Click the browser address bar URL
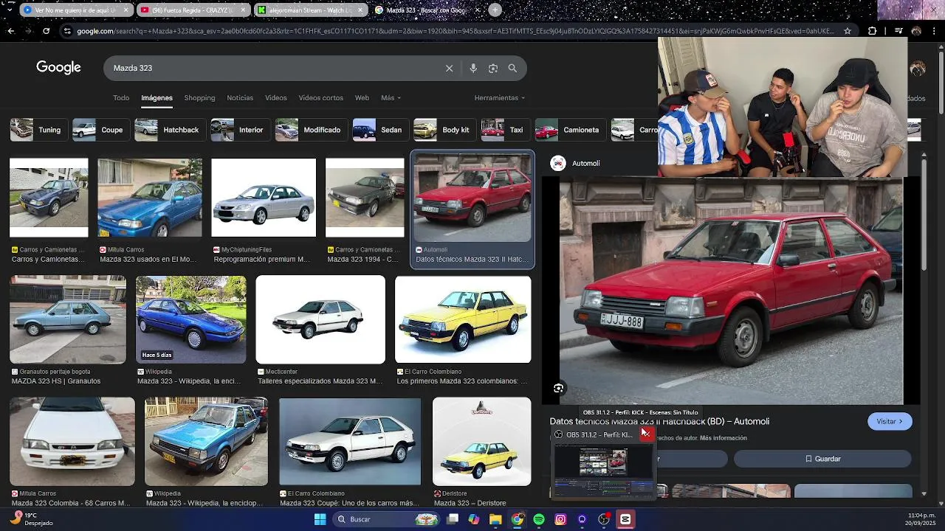This screenshot has width=945, height=531. pyautogui.click(x=455, y=31)
